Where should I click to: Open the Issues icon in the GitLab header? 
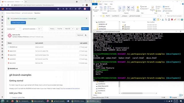[66, 9]
